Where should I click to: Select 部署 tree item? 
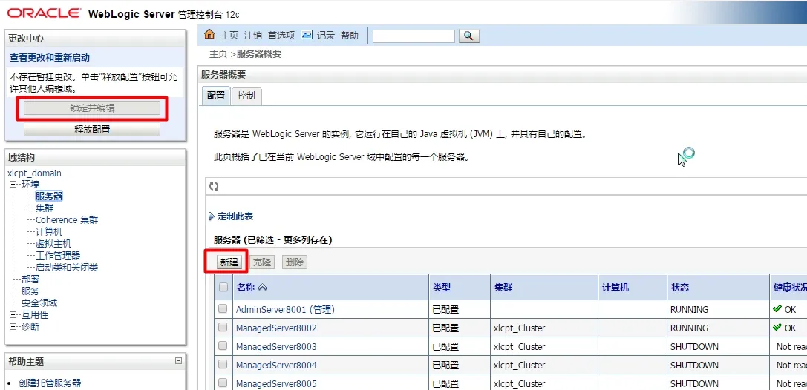click(30, 279)
